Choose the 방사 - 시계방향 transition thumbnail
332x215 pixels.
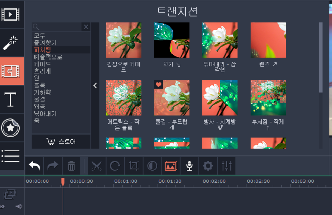coord(220,98)
